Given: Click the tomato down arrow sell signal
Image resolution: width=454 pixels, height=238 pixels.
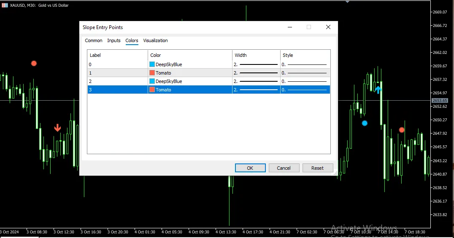Looking at the screenshot, I should point(57,128).
